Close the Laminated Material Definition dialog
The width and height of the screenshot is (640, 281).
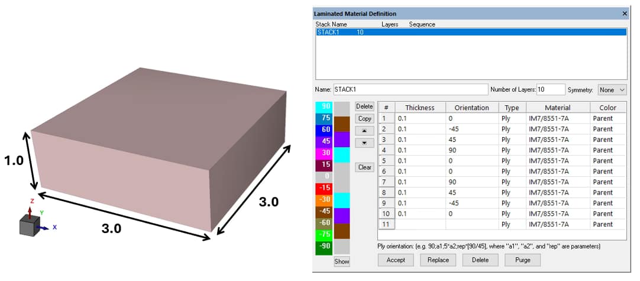[x=625, y=13]
